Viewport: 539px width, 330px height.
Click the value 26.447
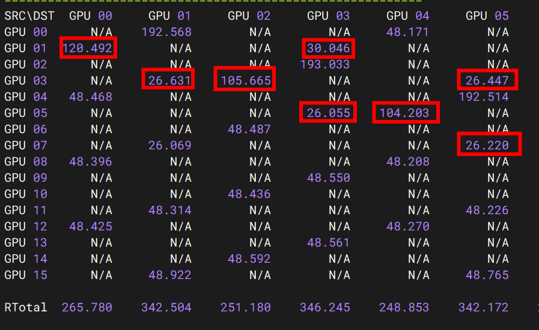pos(487,80)
